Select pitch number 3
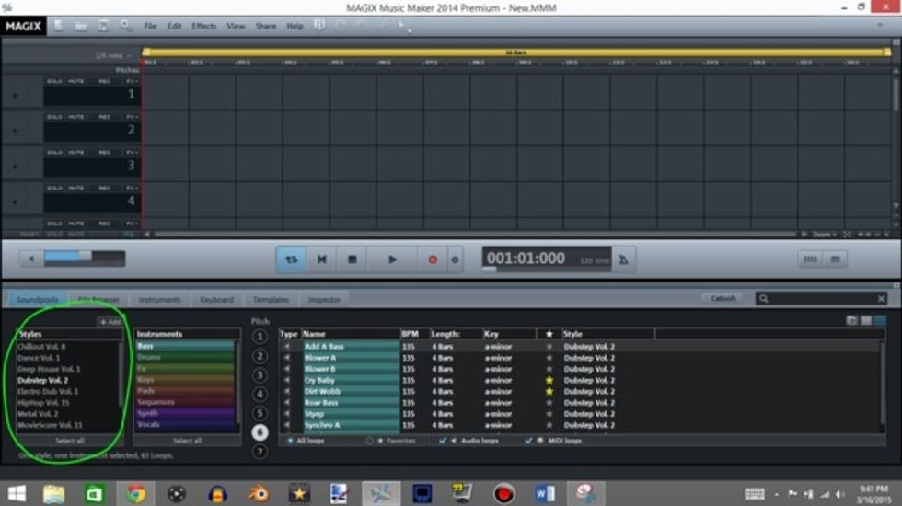This screenshot has width=902, height=506. (260, 375)
